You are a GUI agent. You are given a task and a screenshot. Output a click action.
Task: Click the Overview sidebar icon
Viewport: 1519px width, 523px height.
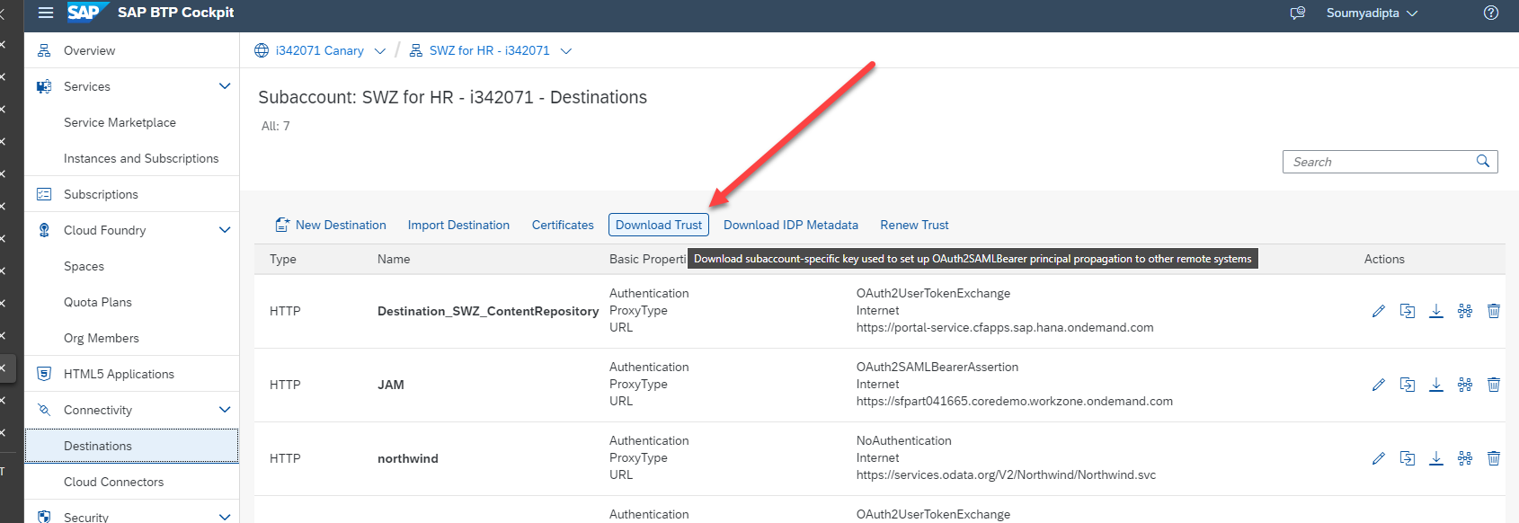pos(44,50)
